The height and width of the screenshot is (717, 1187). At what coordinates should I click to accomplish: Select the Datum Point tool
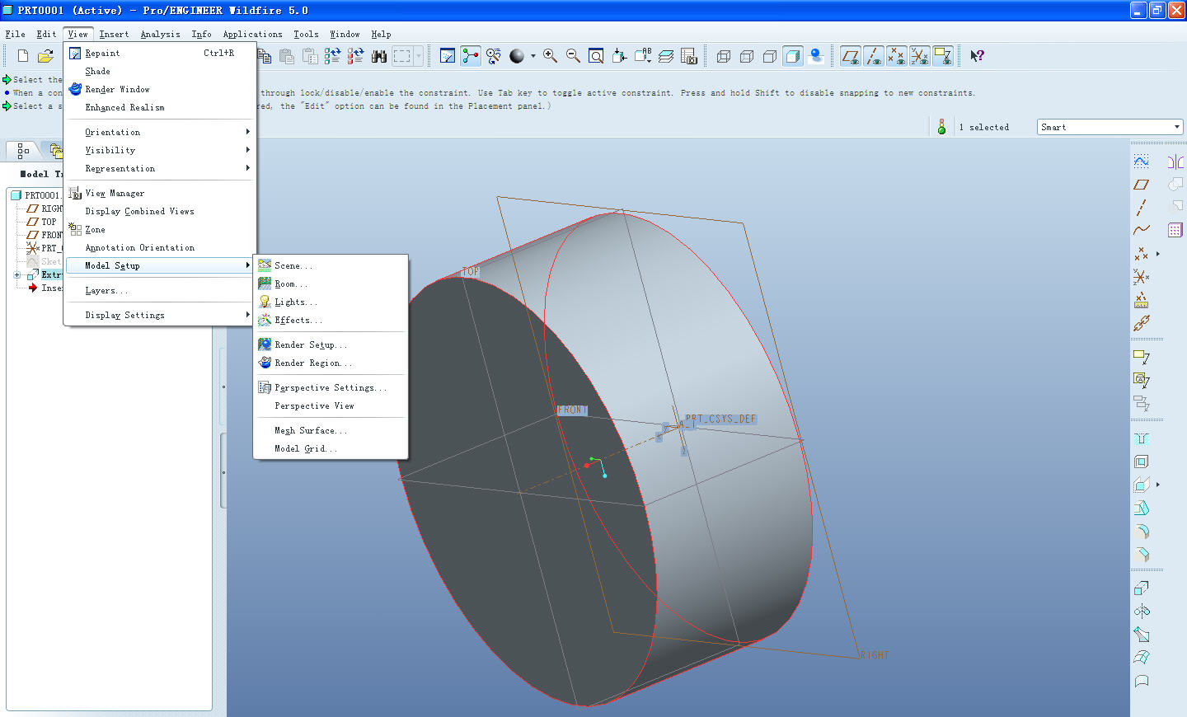(1141, 254)
